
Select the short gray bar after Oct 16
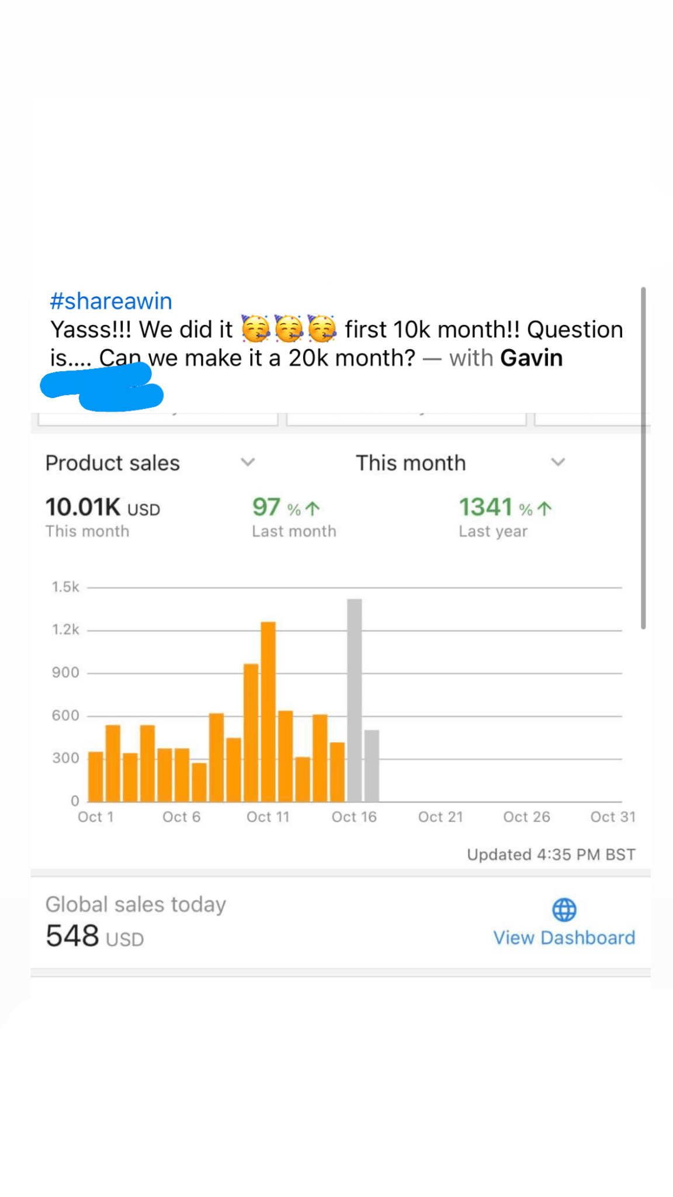click(372, 766)
